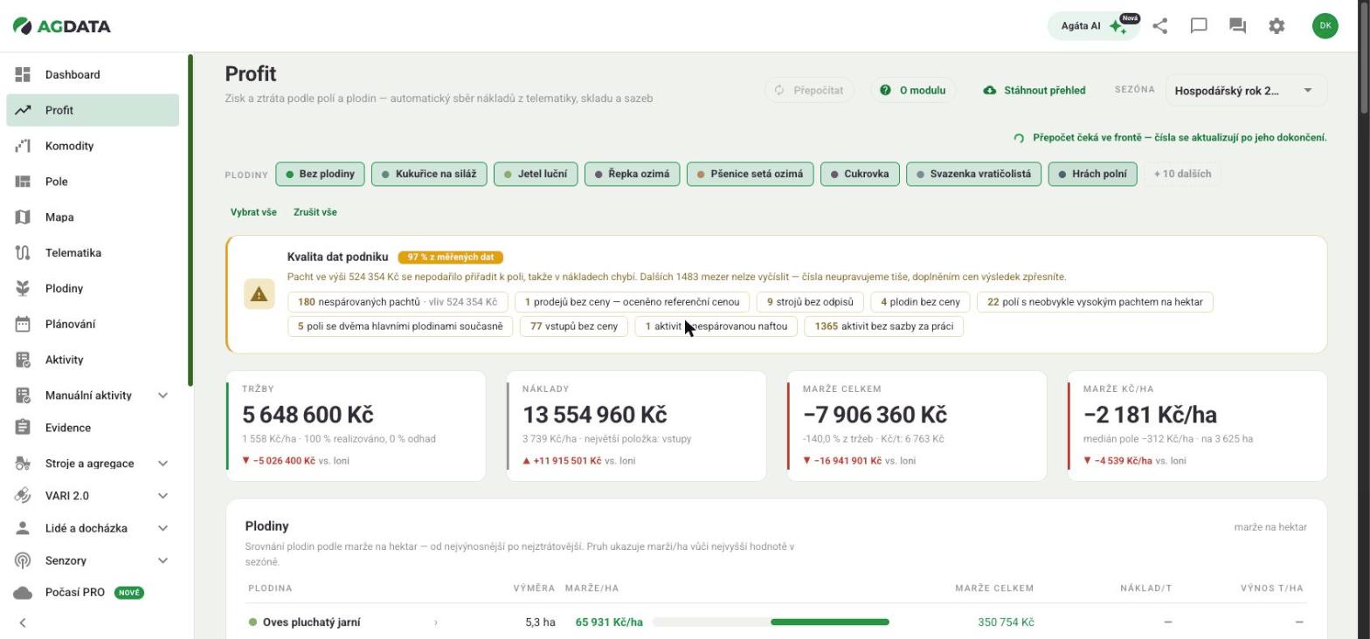
Task: Click the Mapa map icon
Action: (x=24, y=217)
